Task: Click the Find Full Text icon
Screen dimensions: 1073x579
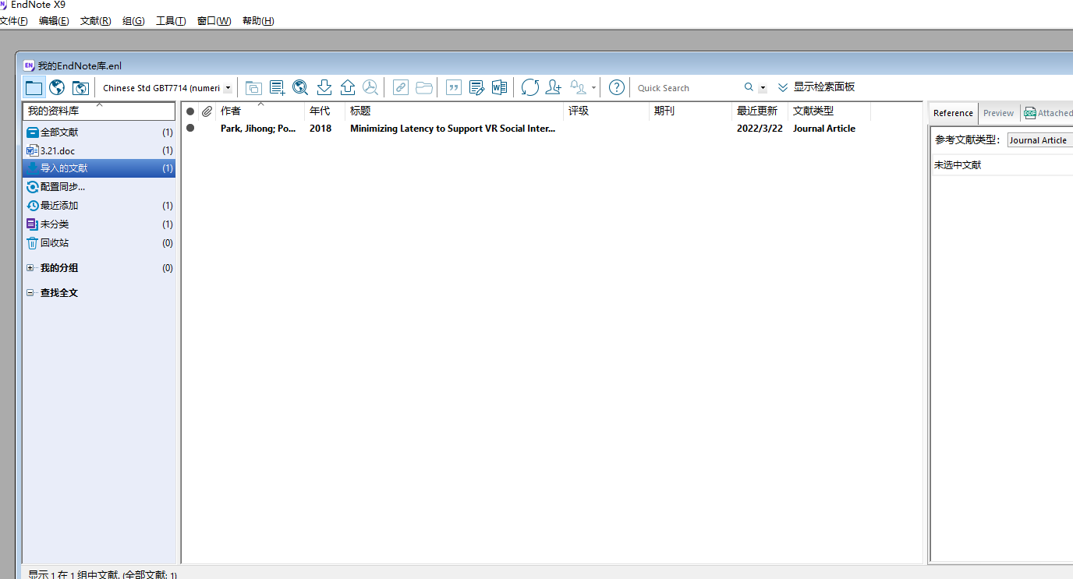Action: (x=370, y=87)
